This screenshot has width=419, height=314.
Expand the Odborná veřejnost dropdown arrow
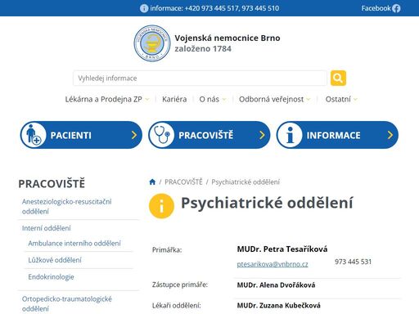309,100
